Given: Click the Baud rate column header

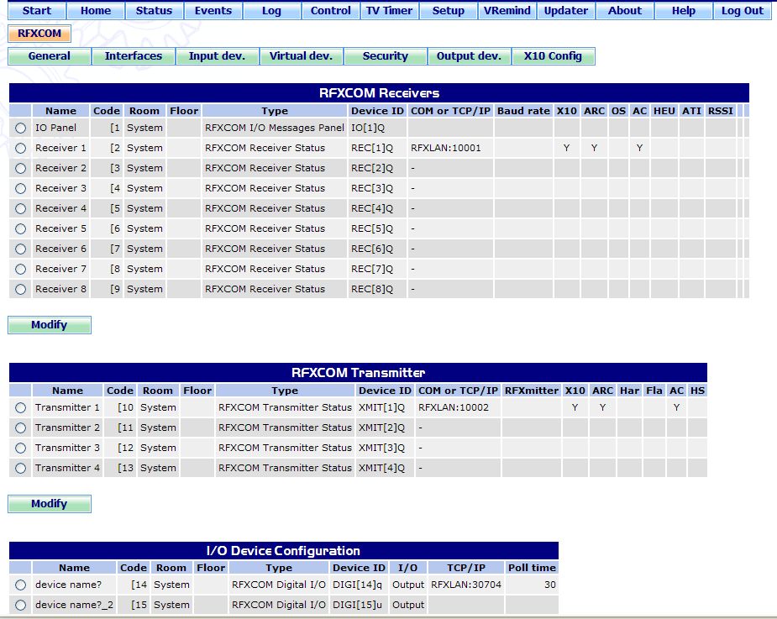Looking at the screenshot, I should click(523, 111).
